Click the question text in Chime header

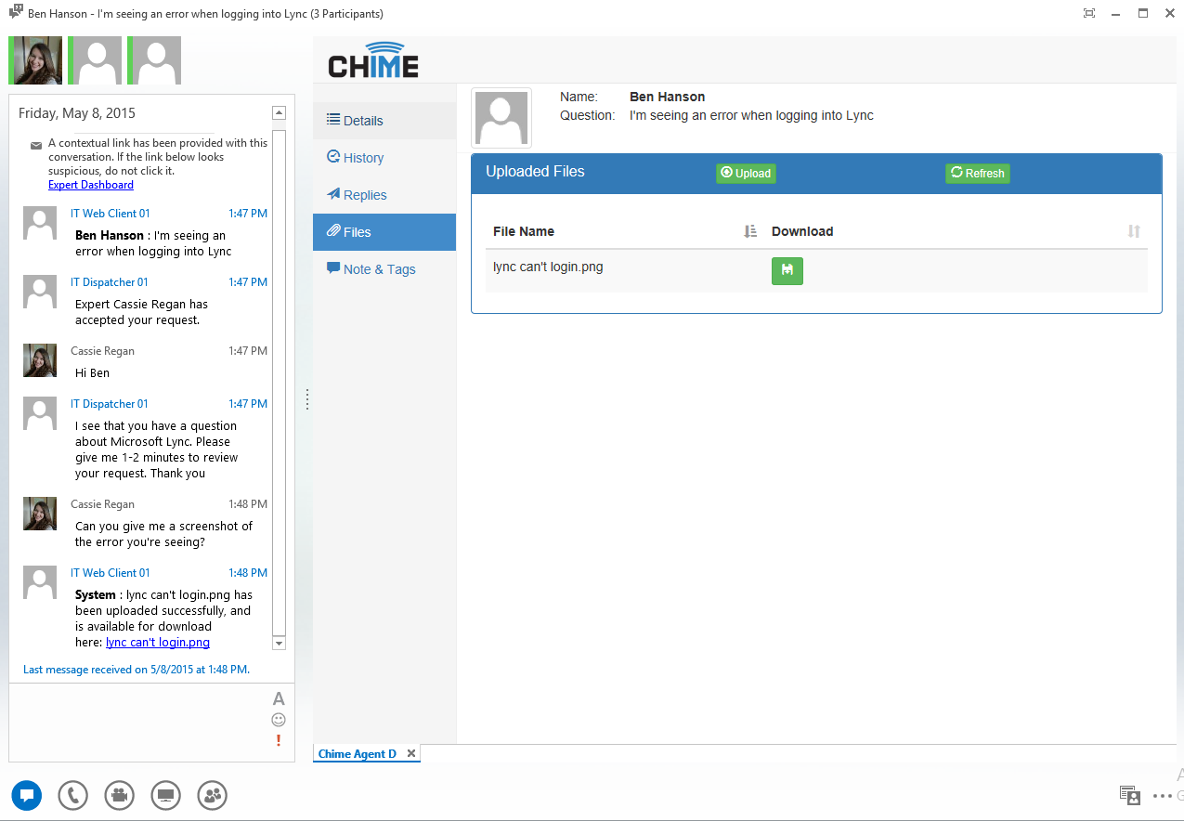click(x=751, y=116)
